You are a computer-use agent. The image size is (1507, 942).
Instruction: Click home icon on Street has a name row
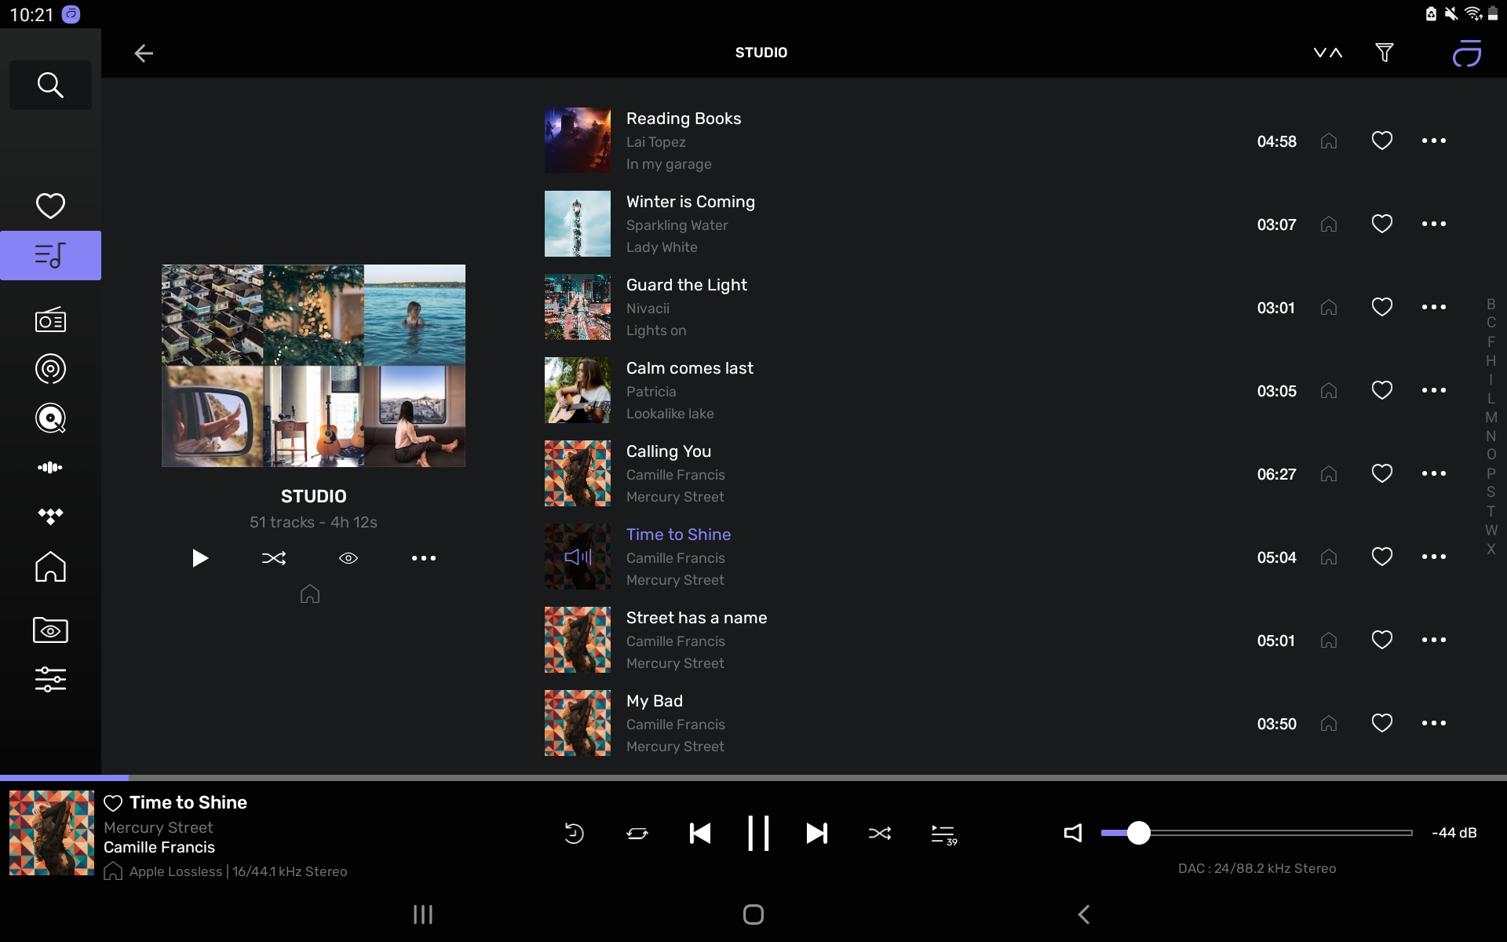(x=1329, y=640)
